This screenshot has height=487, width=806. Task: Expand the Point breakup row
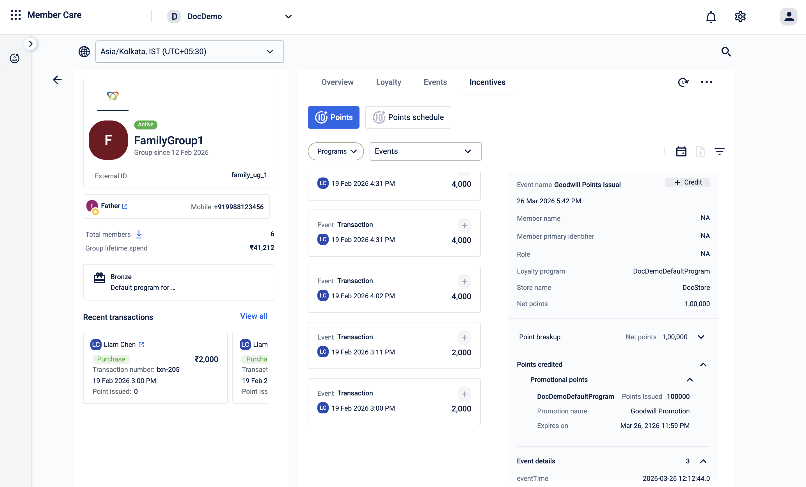point(701,337)
